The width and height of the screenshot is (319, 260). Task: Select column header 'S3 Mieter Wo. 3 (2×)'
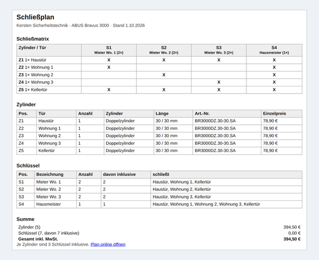click(x=218, y=50)
